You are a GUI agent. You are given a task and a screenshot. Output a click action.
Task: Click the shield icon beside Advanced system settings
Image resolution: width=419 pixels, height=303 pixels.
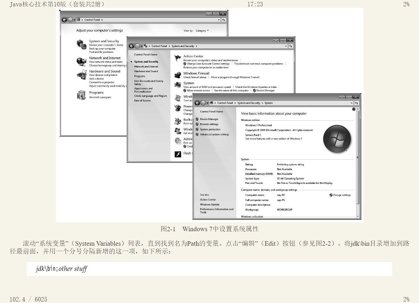click(x=197, y=134)
